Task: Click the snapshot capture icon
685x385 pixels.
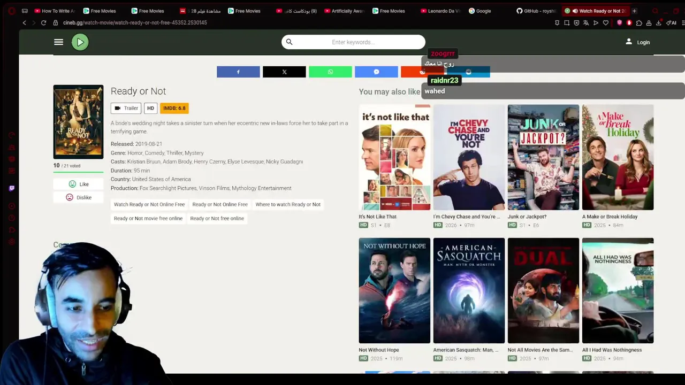Action: click(567, 22)
